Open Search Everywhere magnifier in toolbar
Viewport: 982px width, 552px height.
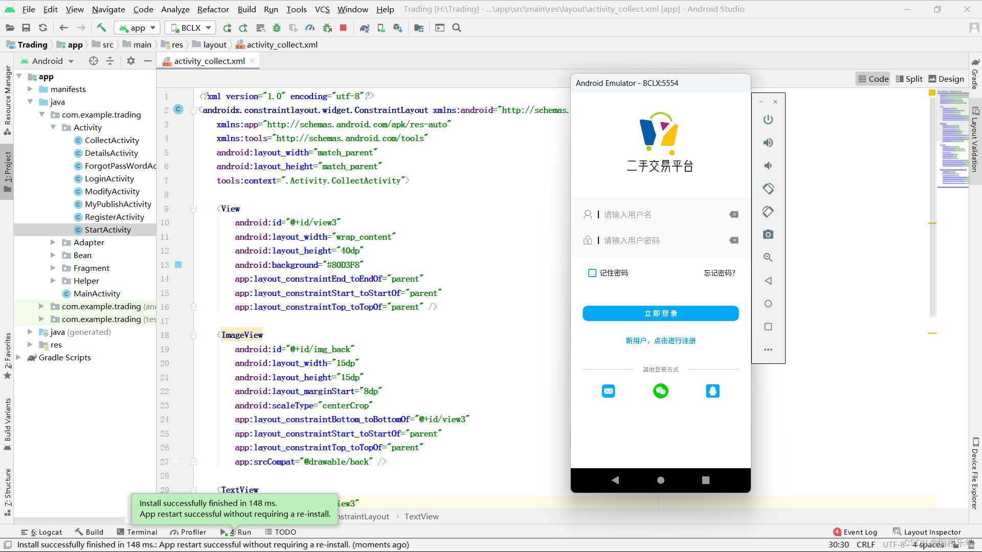click(457, 28)
